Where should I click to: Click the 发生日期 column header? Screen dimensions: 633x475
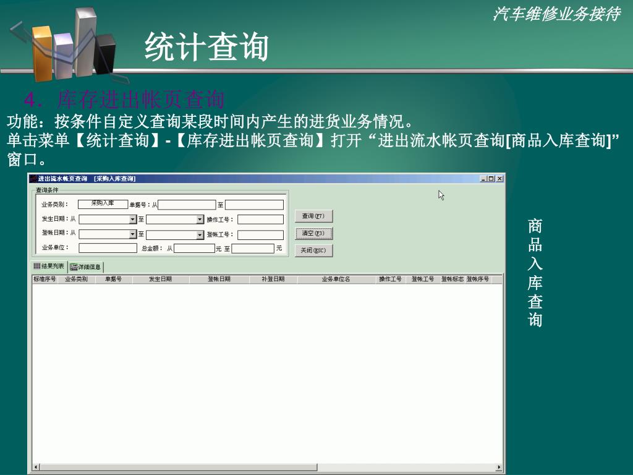pyautogui.click(x=160, y=279)
